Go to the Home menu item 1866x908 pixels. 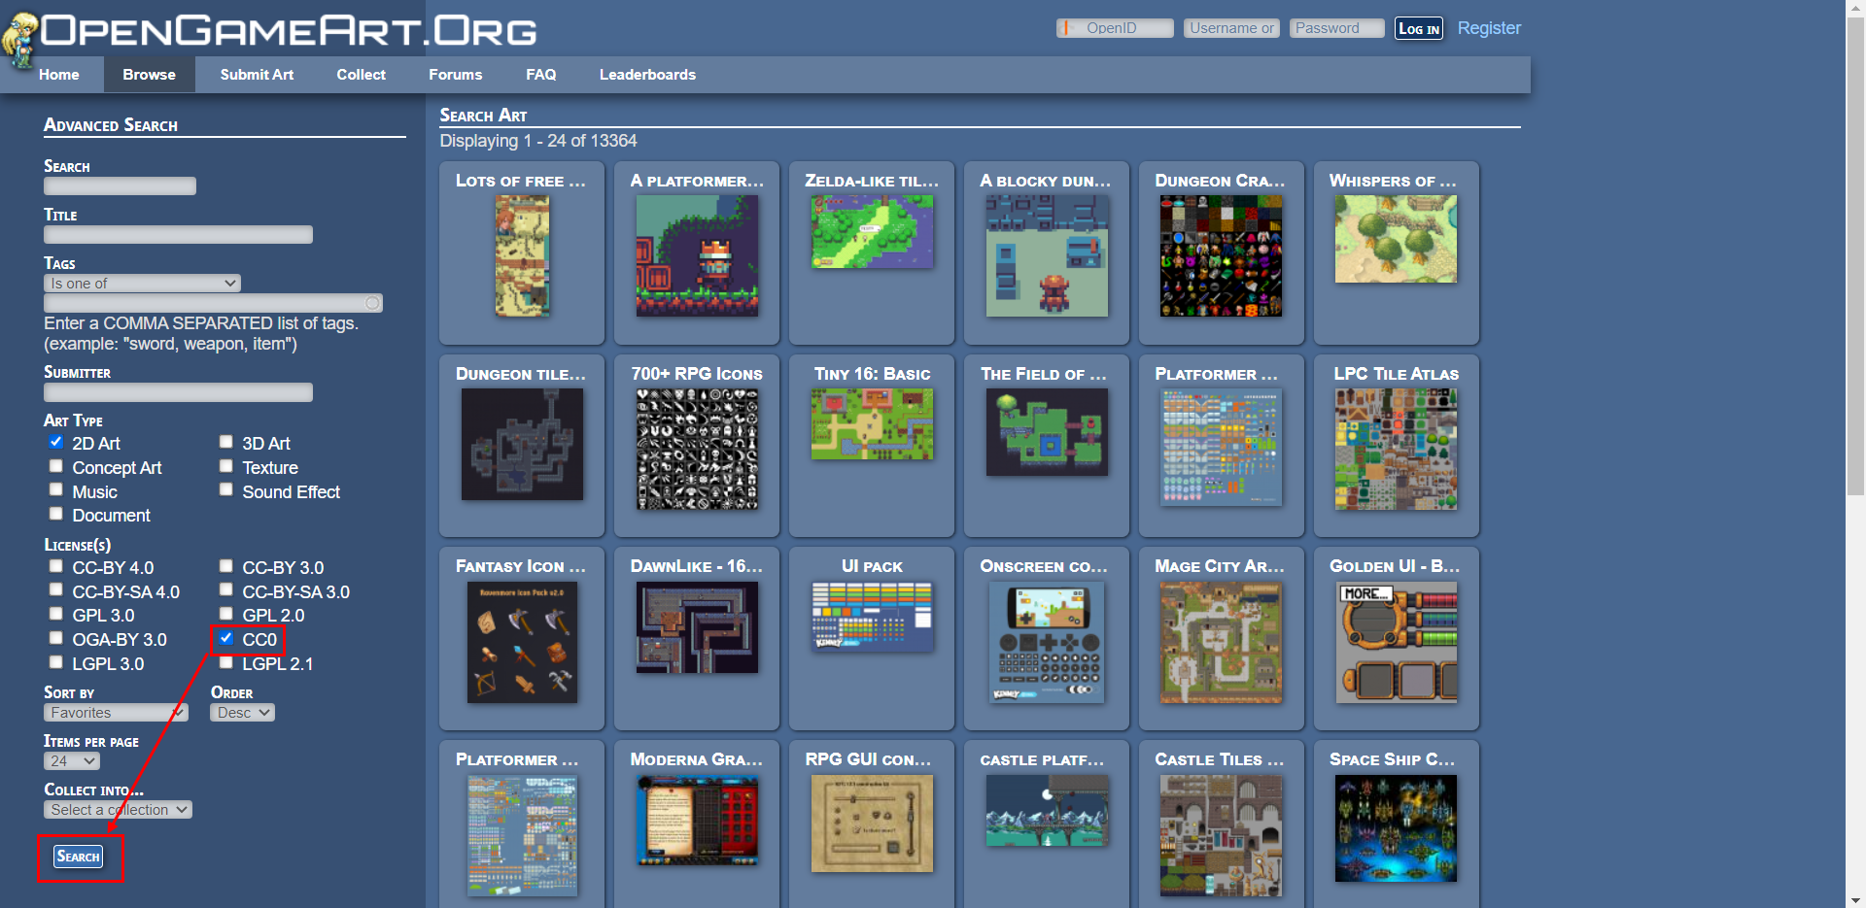(x=59, y=75)
